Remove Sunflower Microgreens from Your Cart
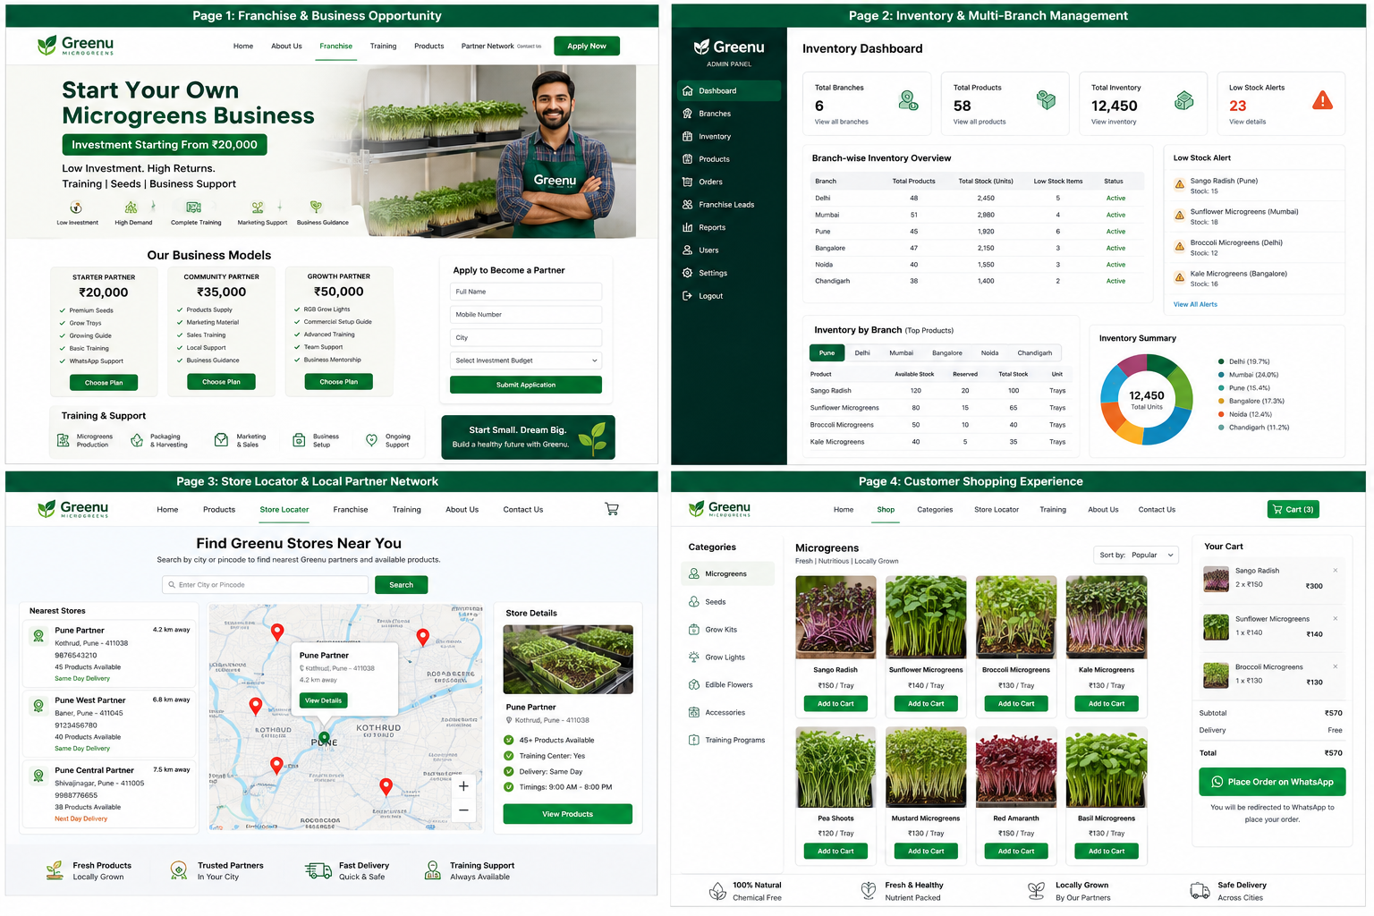1374x916 pixels. (1336, 618)
